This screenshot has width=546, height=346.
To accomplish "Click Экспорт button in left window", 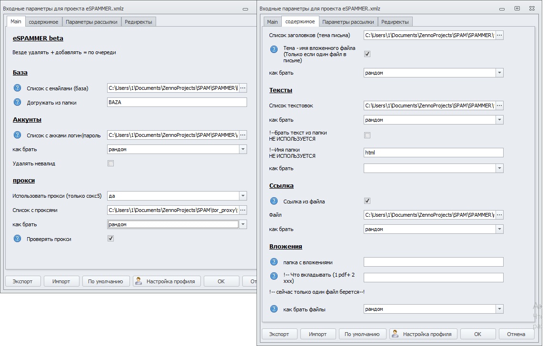I will tap(23, 281).
